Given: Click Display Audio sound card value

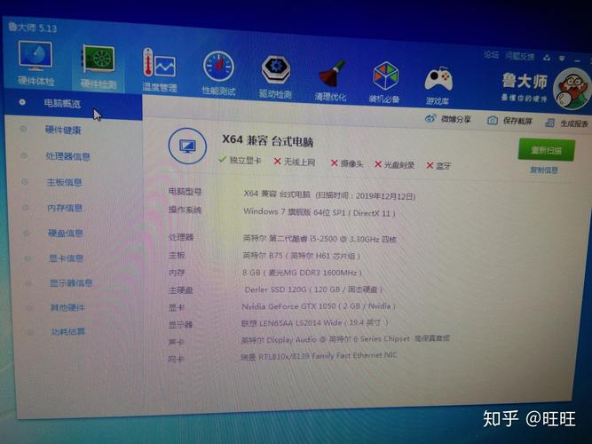Looking at the screenshot, I should point(345,339).
